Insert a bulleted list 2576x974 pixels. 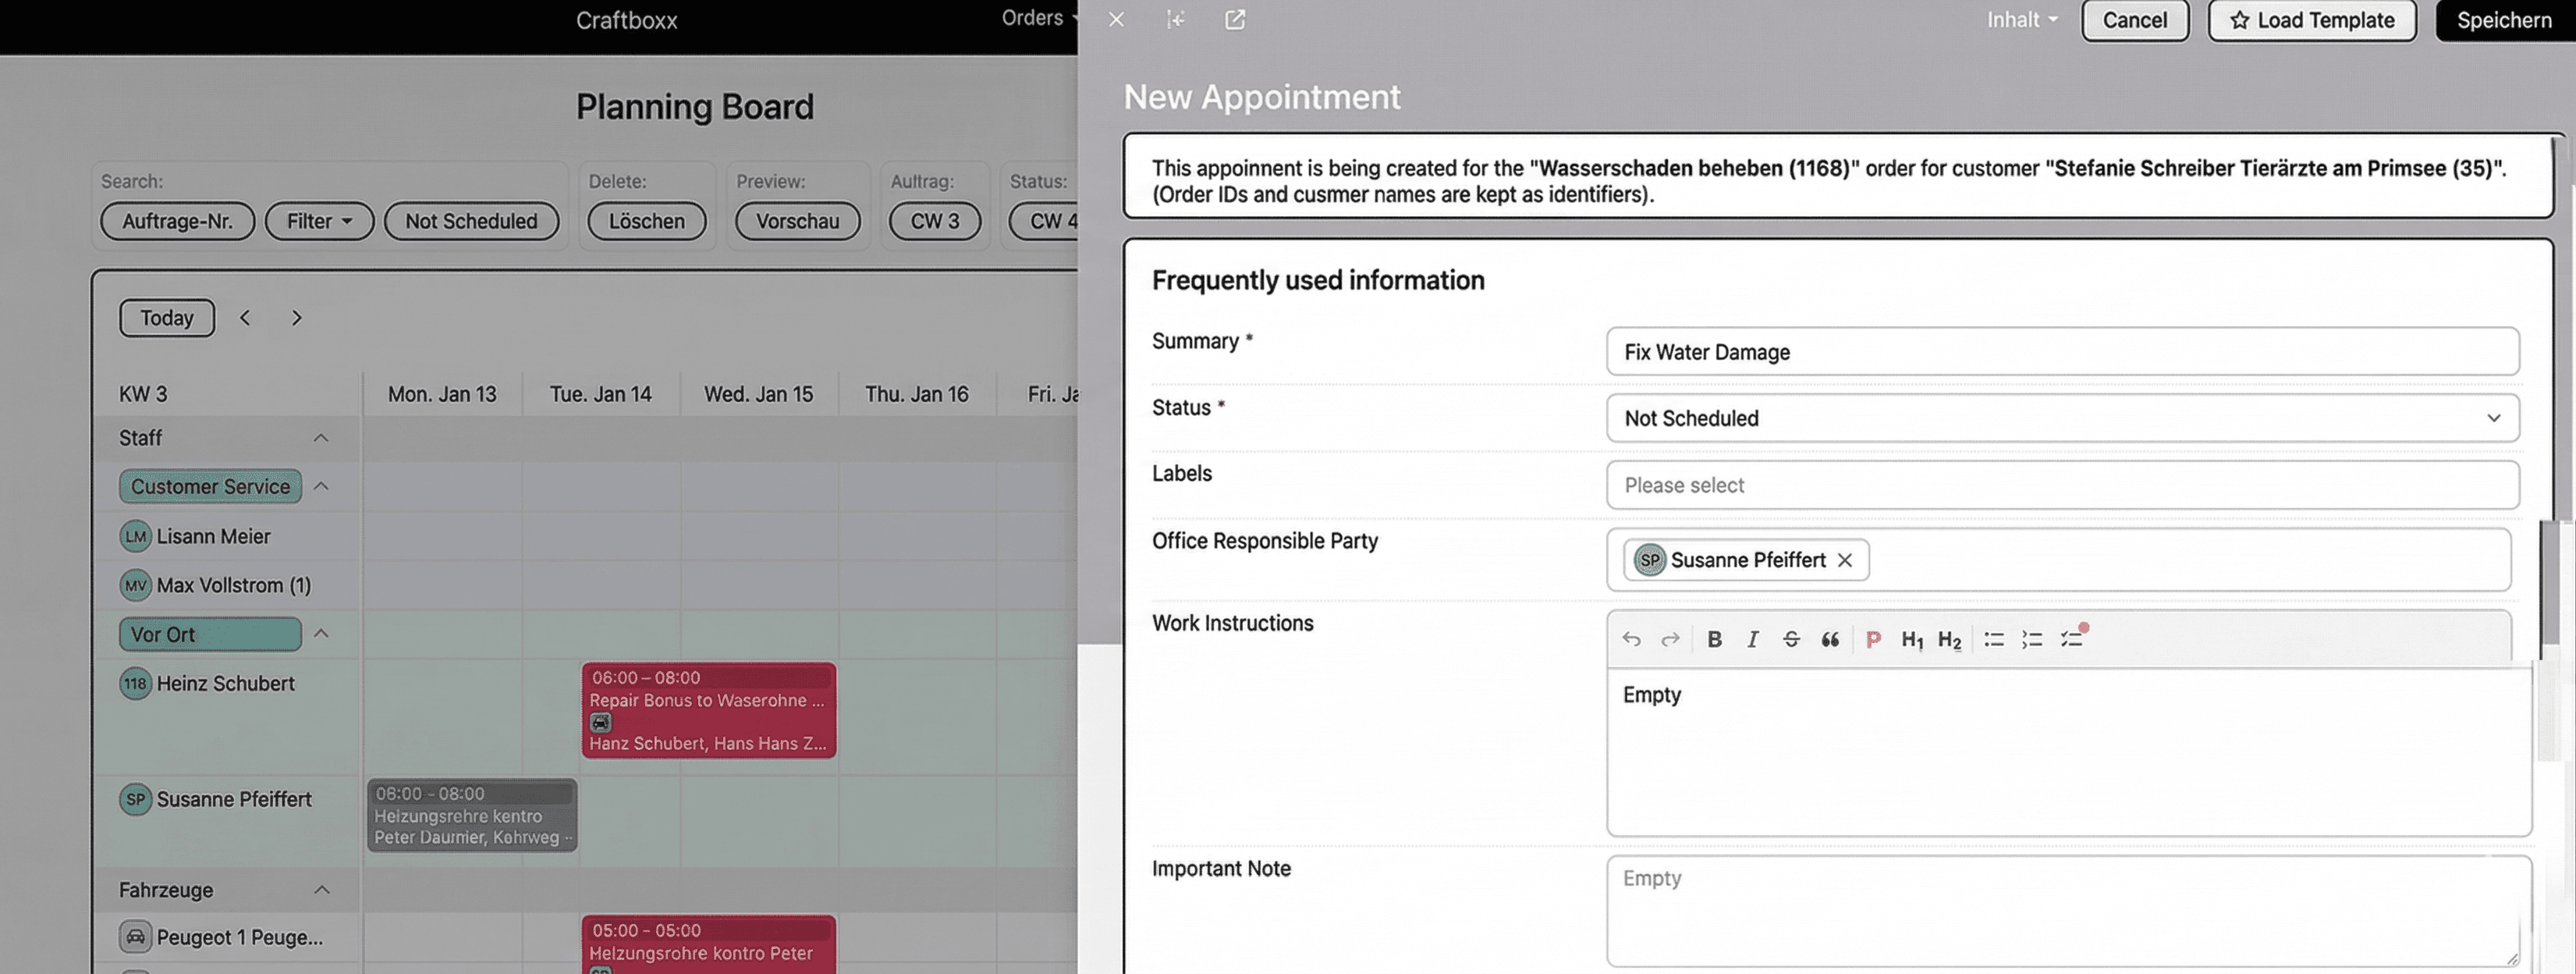(x=1993, y=640)
